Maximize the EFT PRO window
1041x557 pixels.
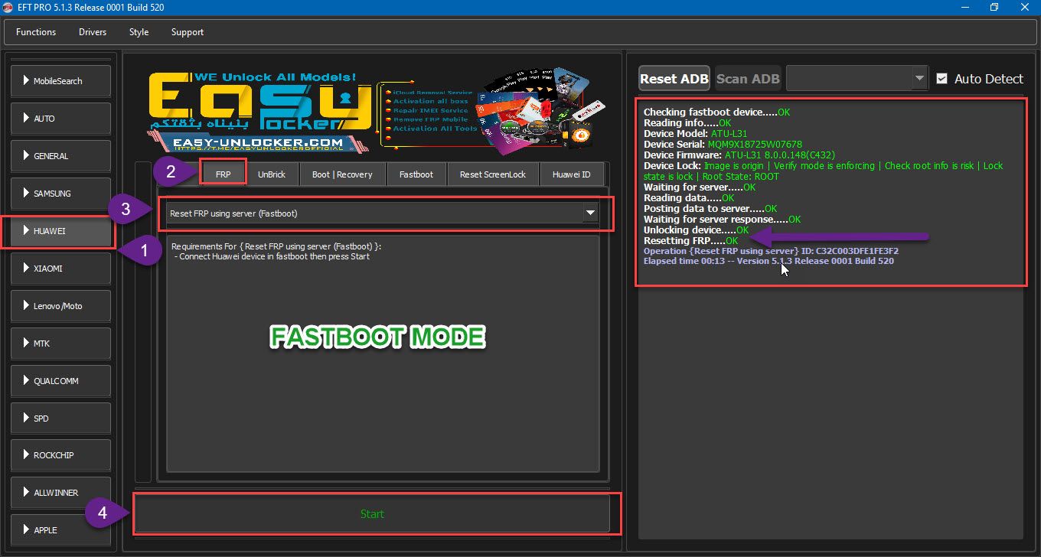click(994, 8)
